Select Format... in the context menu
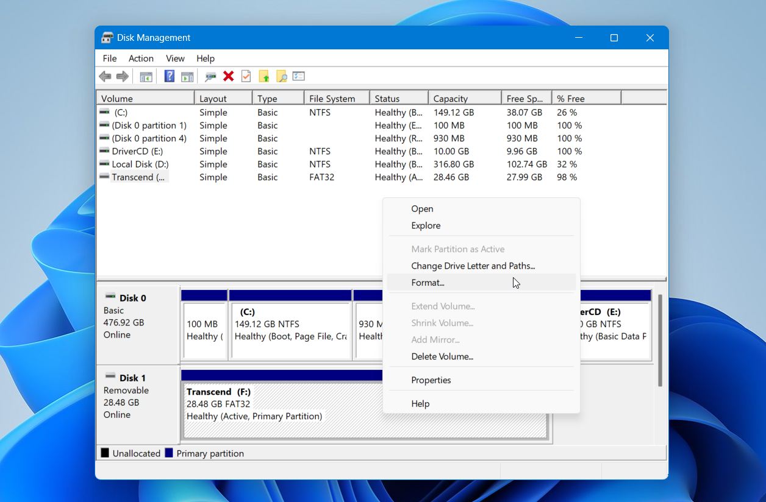Viewport: 766px width, 502px height. pos(481,283)
